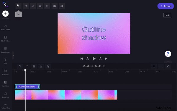This screenshot has width=177, height=111.
Task: Open Stock images library
Action: coord(5,50)
